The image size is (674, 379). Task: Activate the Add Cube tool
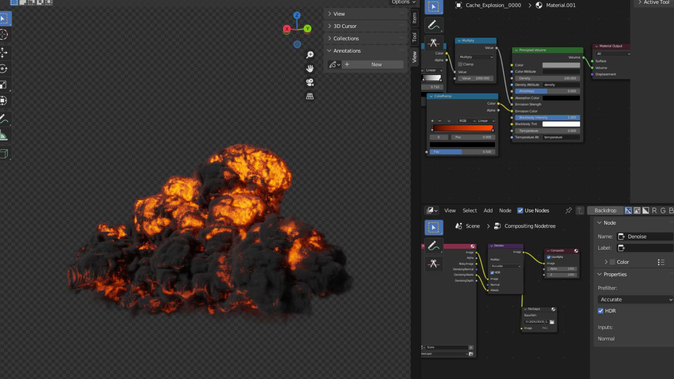(x=5, y=153)
